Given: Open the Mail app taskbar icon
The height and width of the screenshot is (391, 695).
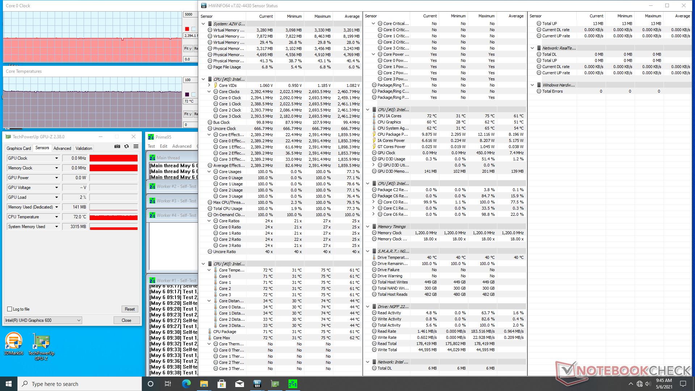Looking at the screenshot, I should 239,384.
